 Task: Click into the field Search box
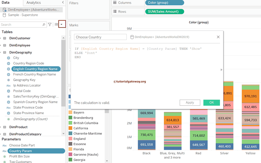pyautogui.click(x=23, y=25)
